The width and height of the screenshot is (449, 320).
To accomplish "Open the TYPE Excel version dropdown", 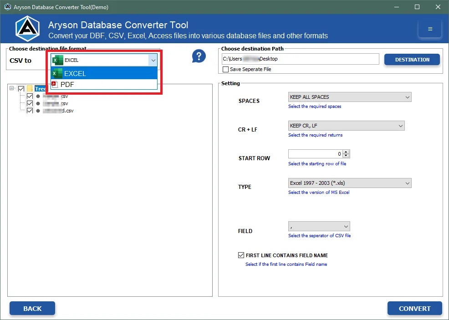I will pyautogui.click(x=350, y=183).
